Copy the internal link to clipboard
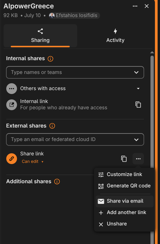The width and height of the screenshot is (160, 244). (x=138, y=104)
